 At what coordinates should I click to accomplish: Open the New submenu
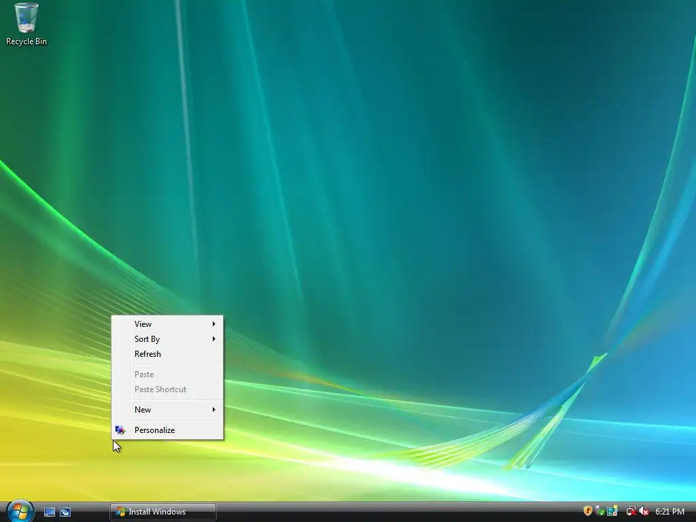click(167, 410)
